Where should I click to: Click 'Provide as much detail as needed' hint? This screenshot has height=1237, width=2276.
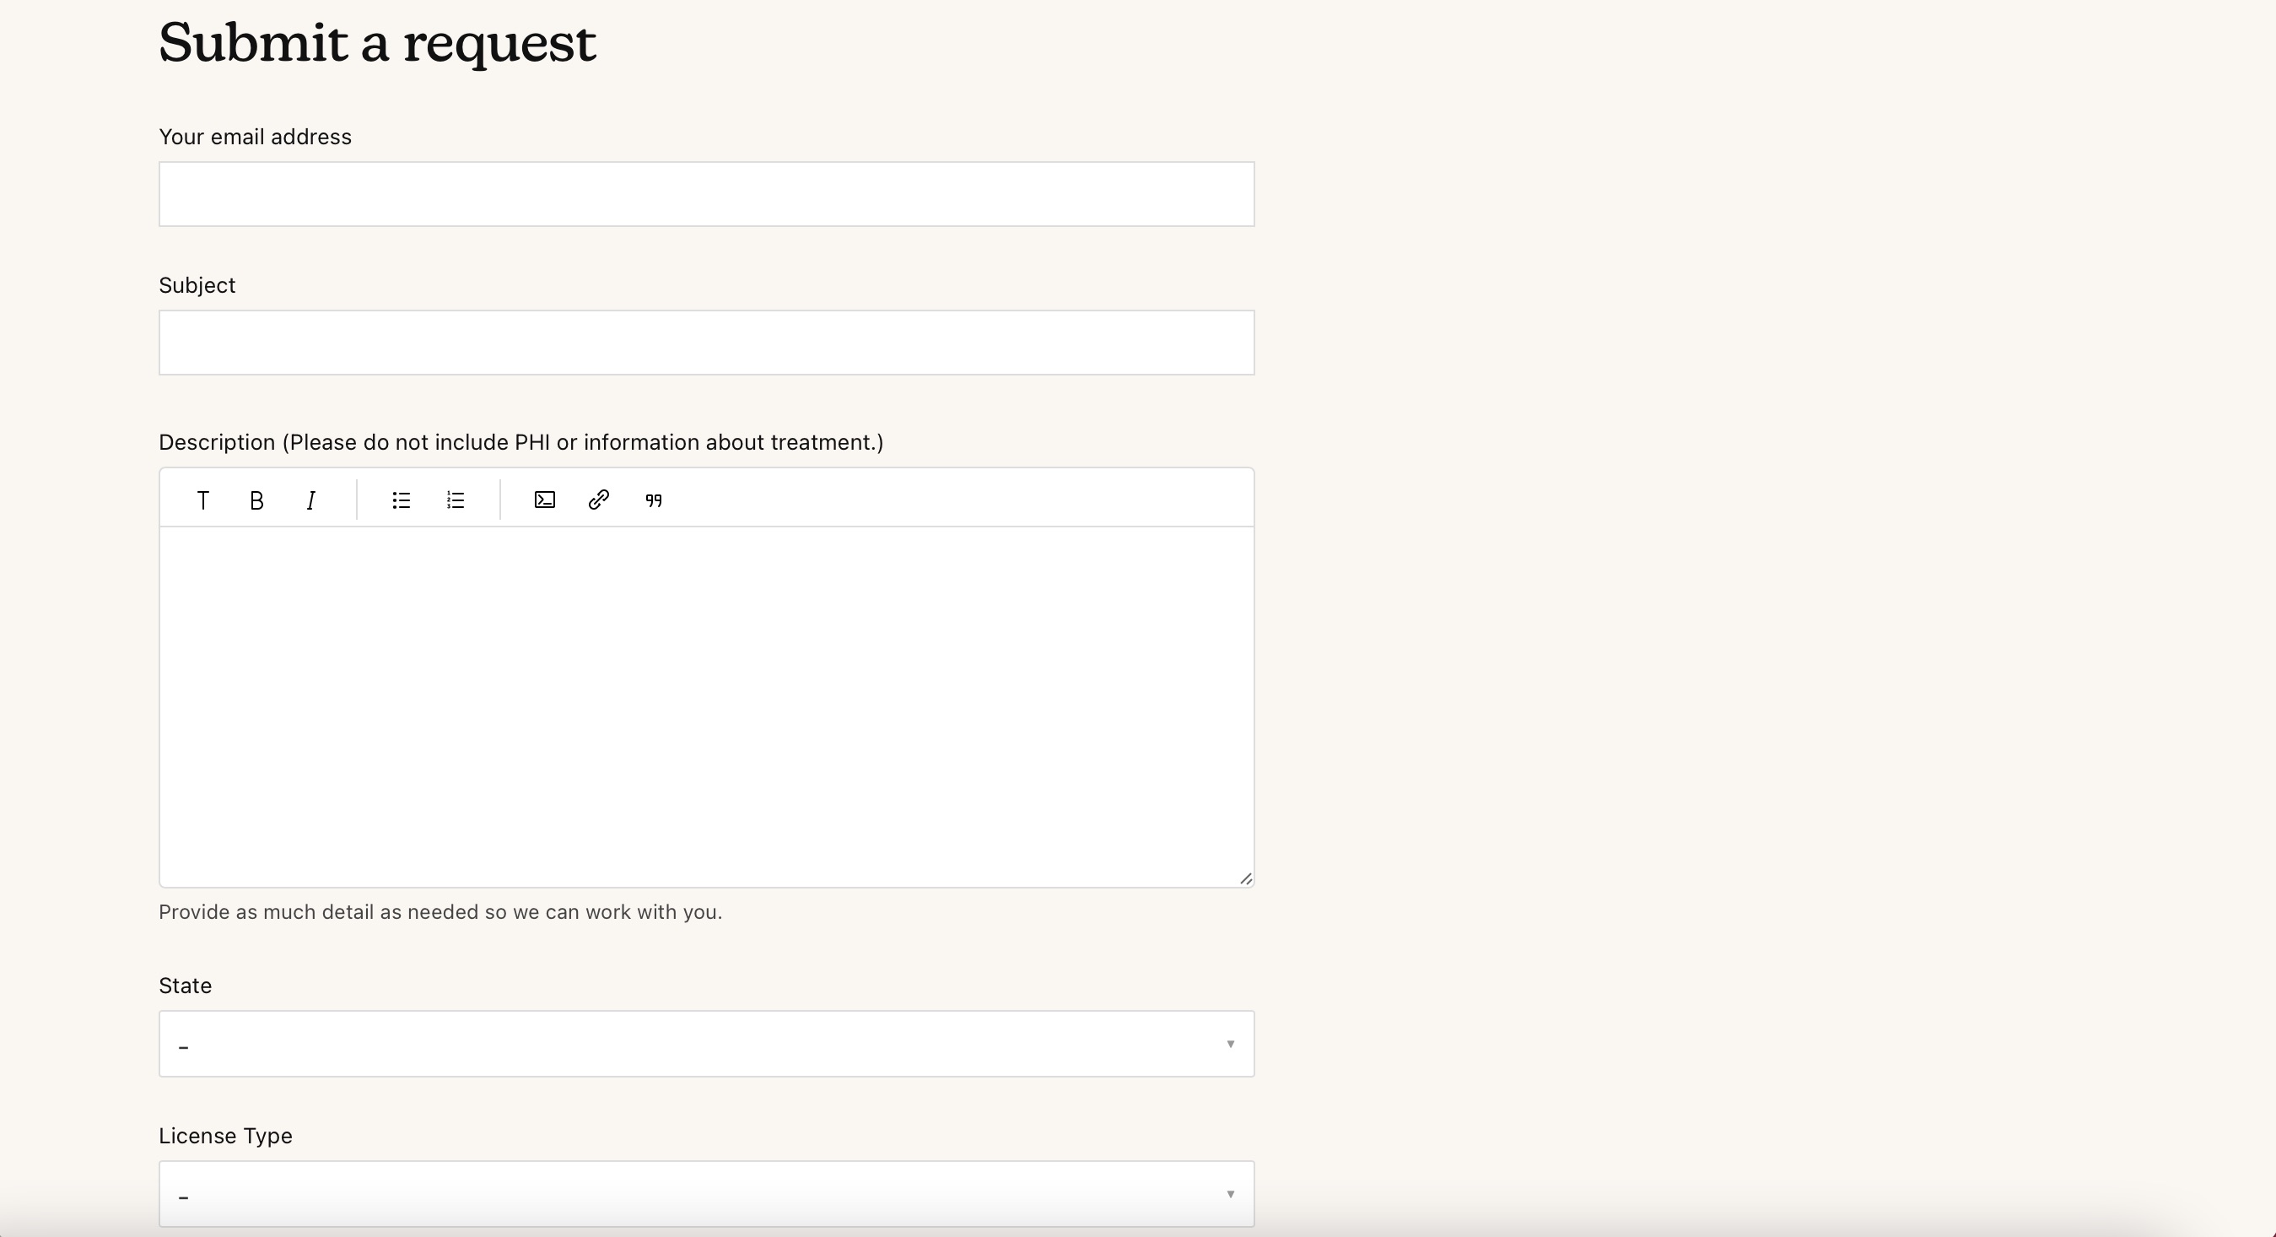click(440, 912)
